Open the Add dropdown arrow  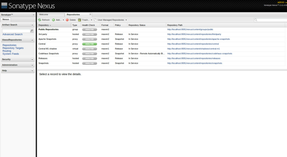pyautogui.click(x=63, y=20)
